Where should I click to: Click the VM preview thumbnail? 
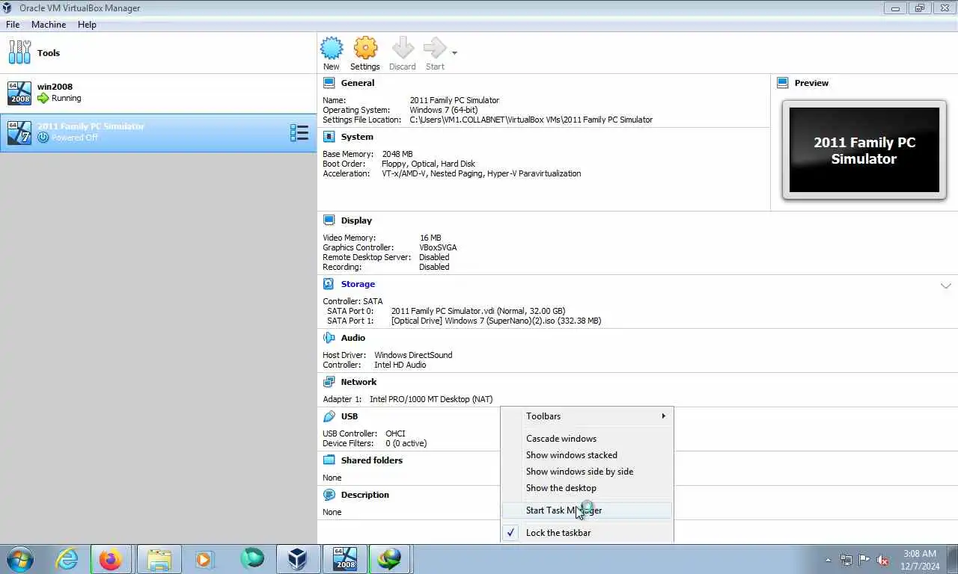864,150
